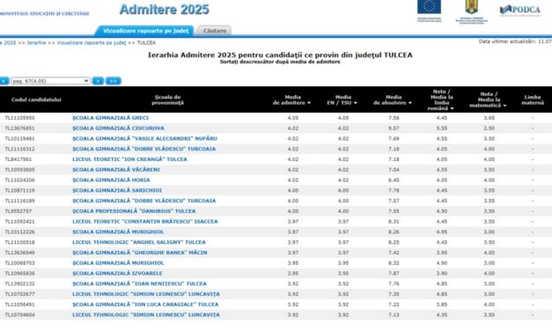Open the page selector dropdown 'pag. 67(4.05)'

(x=50, y=81)
